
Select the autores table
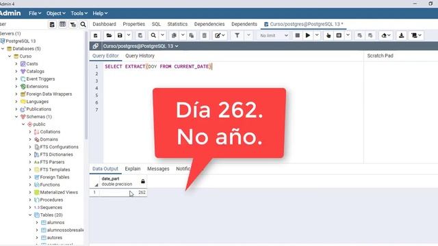[55, 238]
